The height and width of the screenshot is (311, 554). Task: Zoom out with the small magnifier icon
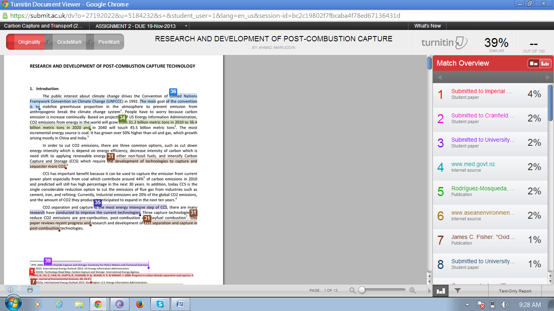pyautogui.click(x=352, y=290)
